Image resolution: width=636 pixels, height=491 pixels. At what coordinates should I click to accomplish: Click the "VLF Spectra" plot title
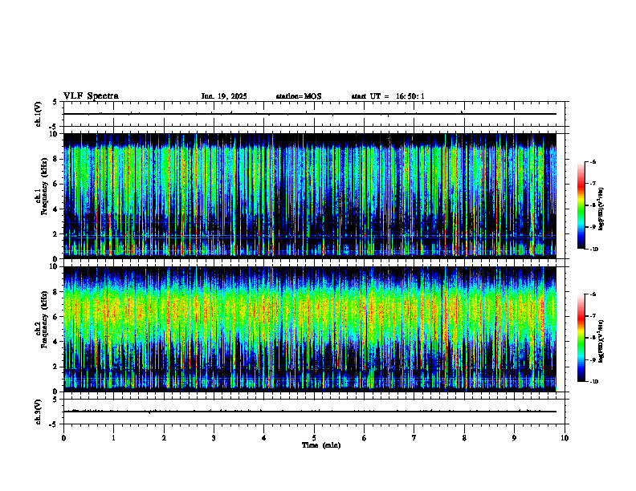pos(91,96)
